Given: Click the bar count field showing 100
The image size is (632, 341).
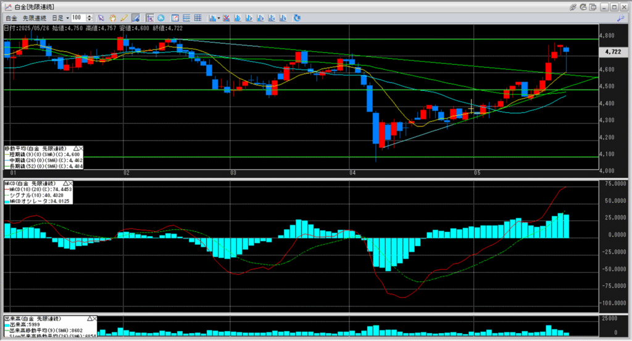Looking at the screenshot, I should coord(78,18).
